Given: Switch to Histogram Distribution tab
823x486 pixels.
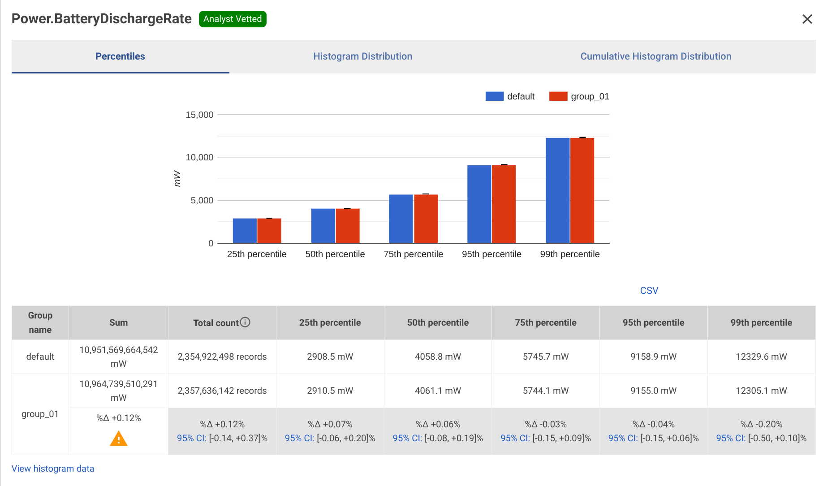Looking at the screenshot, I should coord(362,56).
